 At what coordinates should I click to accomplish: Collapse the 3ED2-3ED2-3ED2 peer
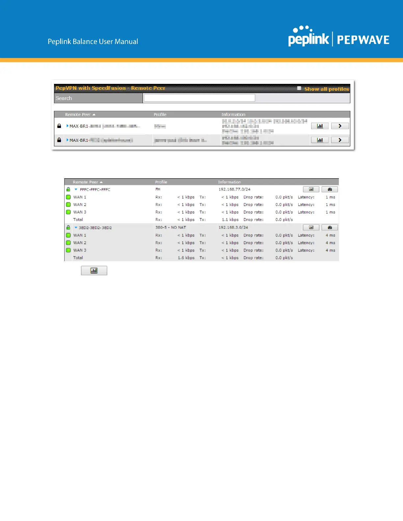click(x=76, y=228)
